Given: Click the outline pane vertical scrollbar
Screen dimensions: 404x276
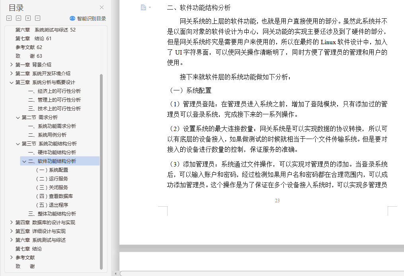Looking at the screenshot, I should click(101, 172).
